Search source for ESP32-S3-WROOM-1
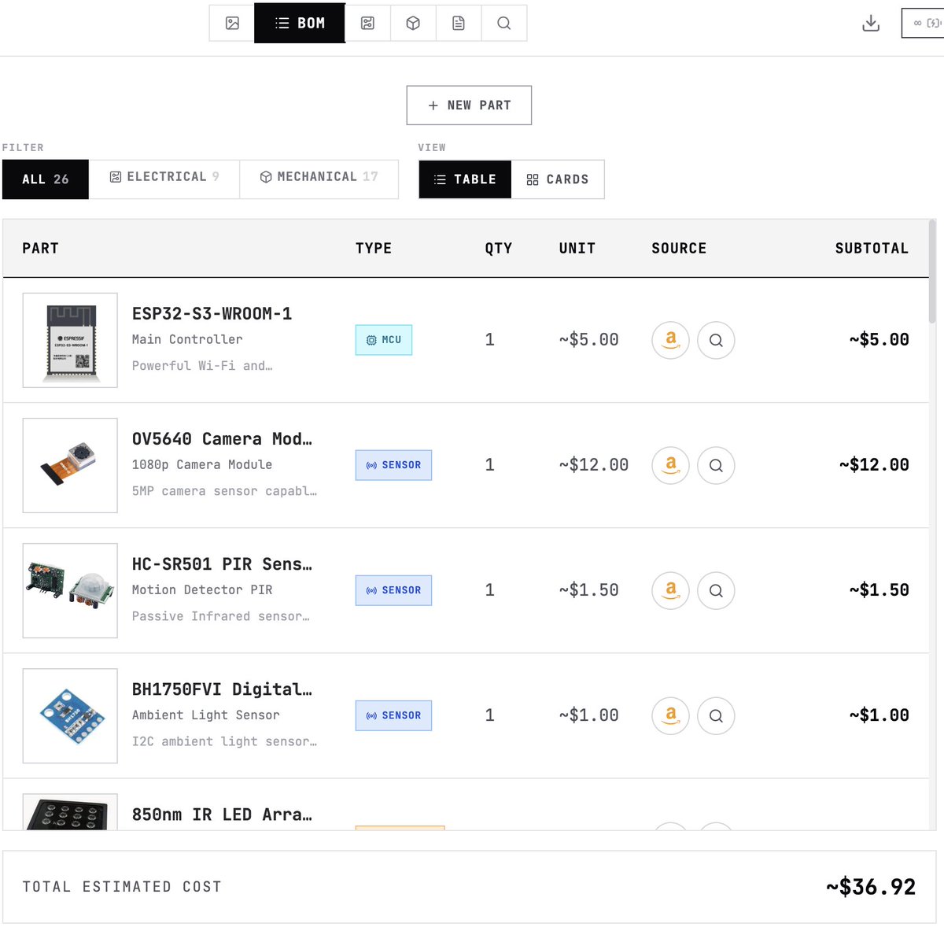Image resolution: width=944 pixels, height=931 pixels. [716, 340]
